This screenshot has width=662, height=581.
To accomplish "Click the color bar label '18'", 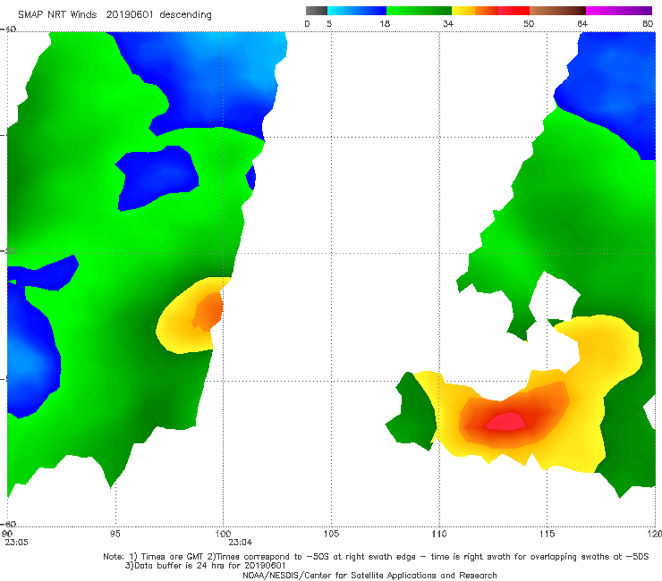I will pyautogui.click(x=385, y=24).
